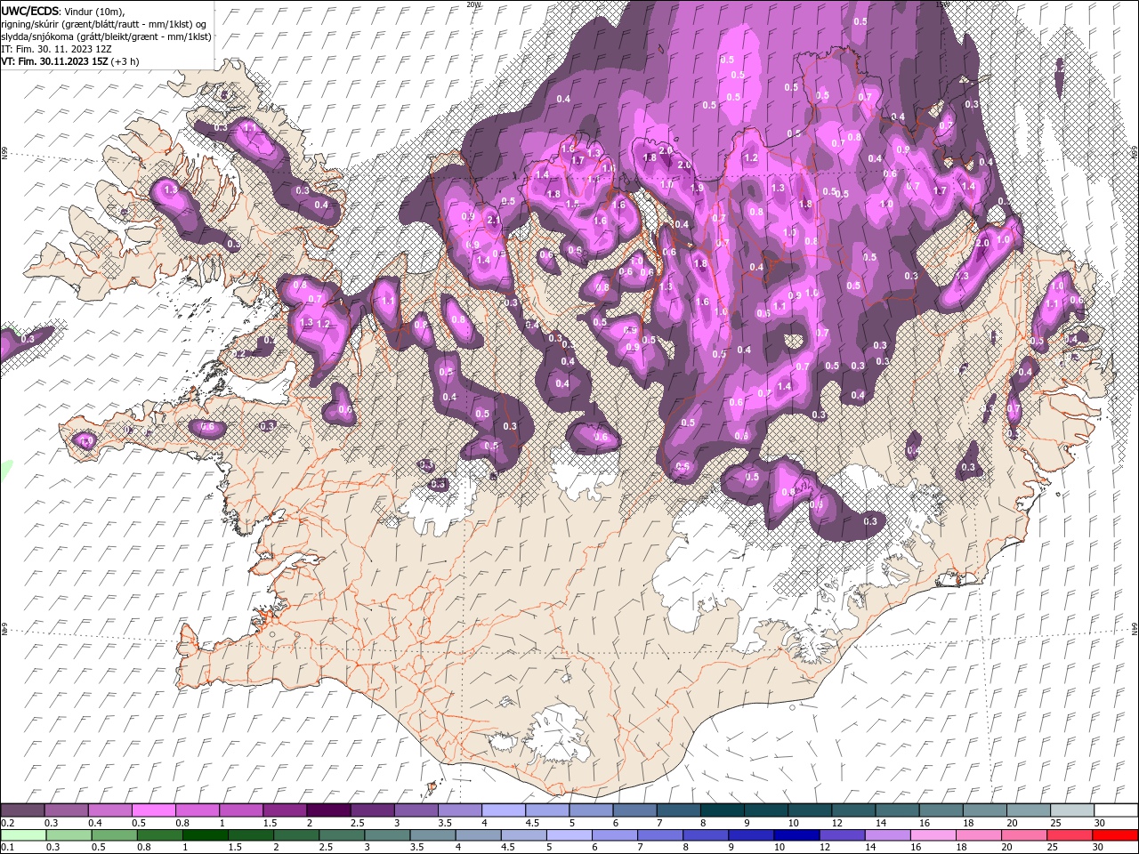Select the white swatch labeled 30 in snow legend
The height and width of the screenshot is (854, 1139).
1115,810
